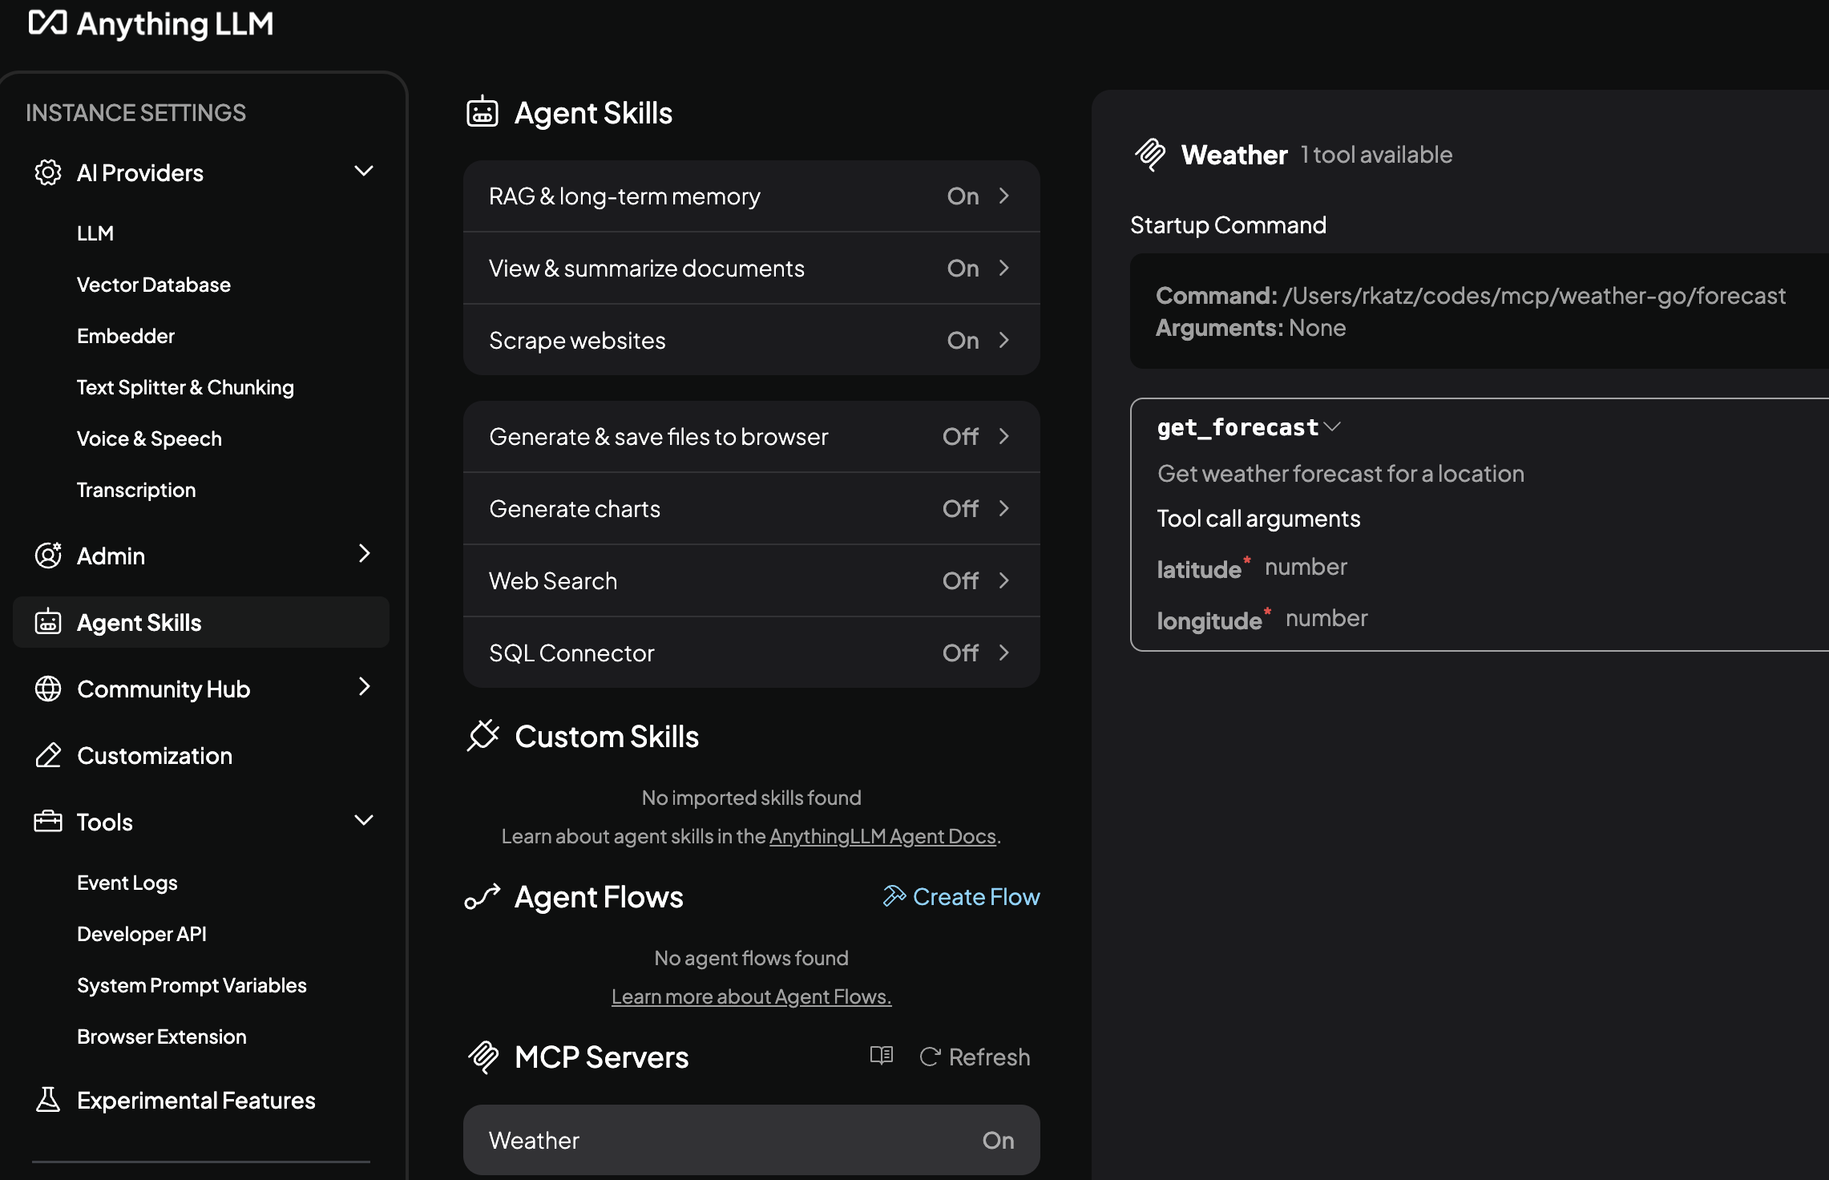
Task: Click the Experimental Features flask icon
Action: coord(48,1100)
